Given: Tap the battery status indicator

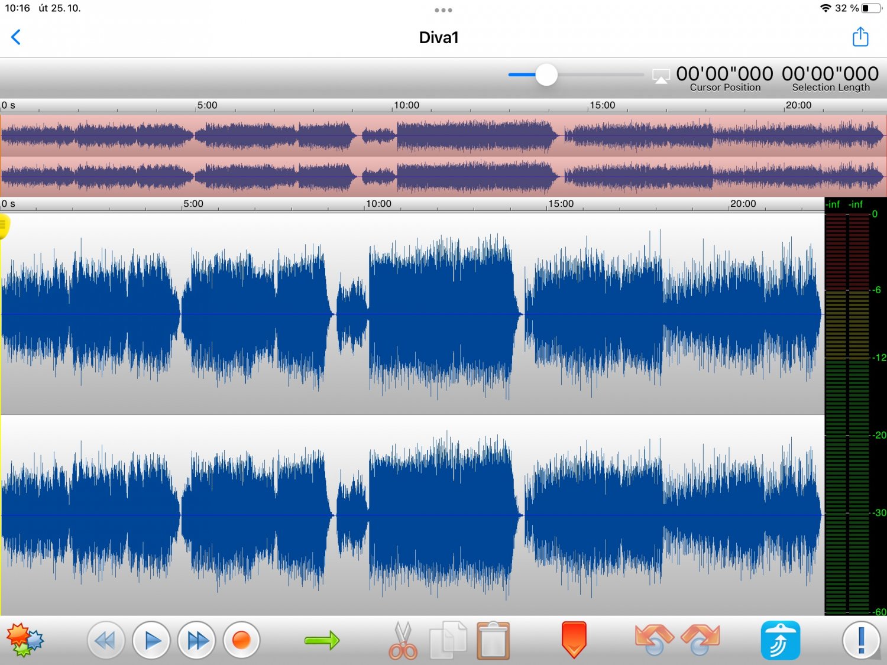Looking at the screenshot, I should [872, 8].
